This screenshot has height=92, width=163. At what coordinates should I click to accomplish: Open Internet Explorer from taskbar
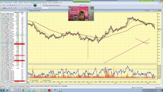pos(7,90)
